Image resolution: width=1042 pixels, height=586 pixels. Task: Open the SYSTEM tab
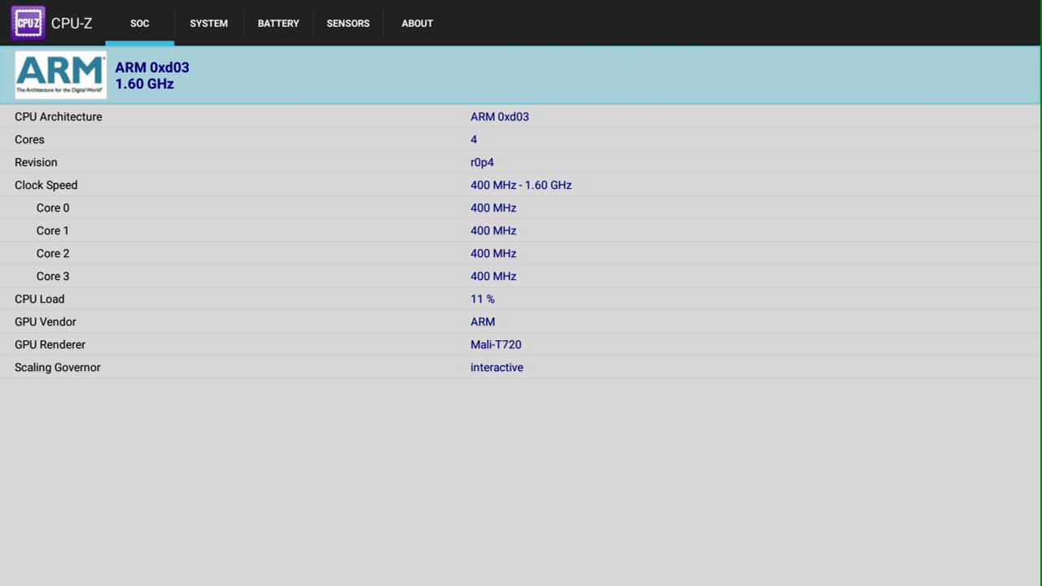(209, 23)
